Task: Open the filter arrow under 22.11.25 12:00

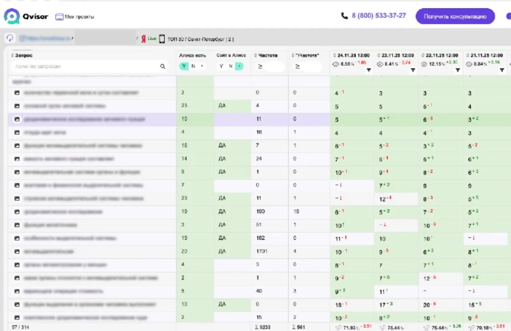Action: pos(458,70)
